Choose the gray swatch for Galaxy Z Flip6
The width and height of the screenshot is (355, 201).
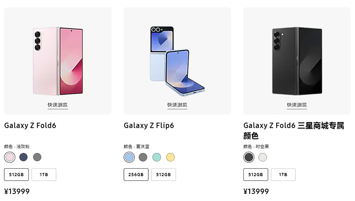point(143,157)
